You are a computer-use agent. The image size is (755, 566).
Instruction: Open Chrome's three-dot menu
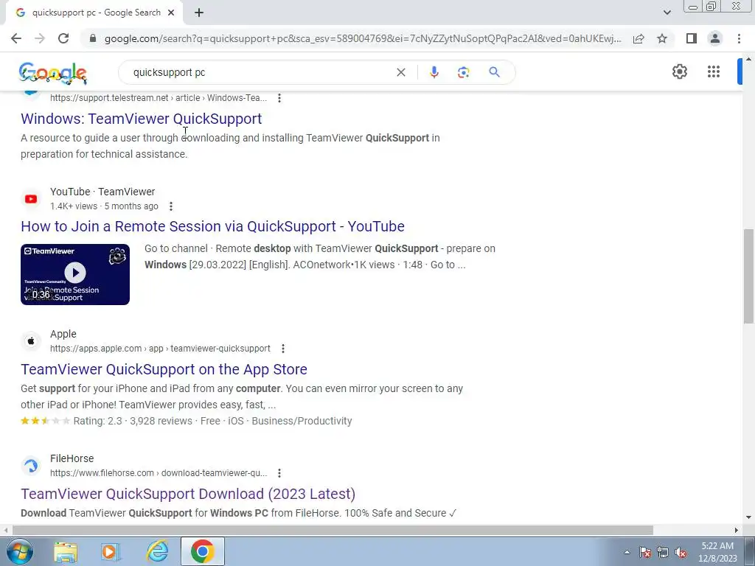point(739,38)
